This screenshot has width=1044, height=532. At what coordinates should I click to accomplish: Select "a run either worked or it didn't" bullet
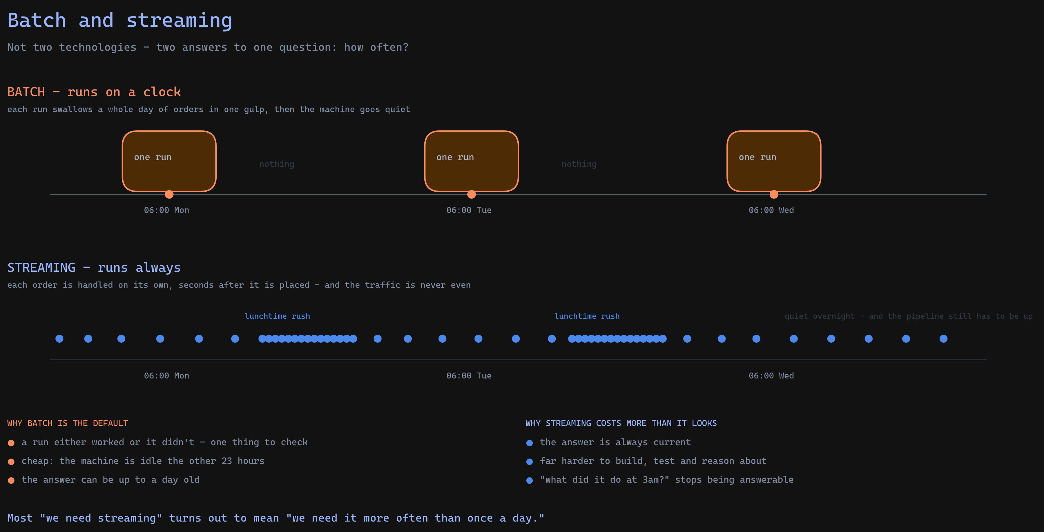[x=164, y=442]
